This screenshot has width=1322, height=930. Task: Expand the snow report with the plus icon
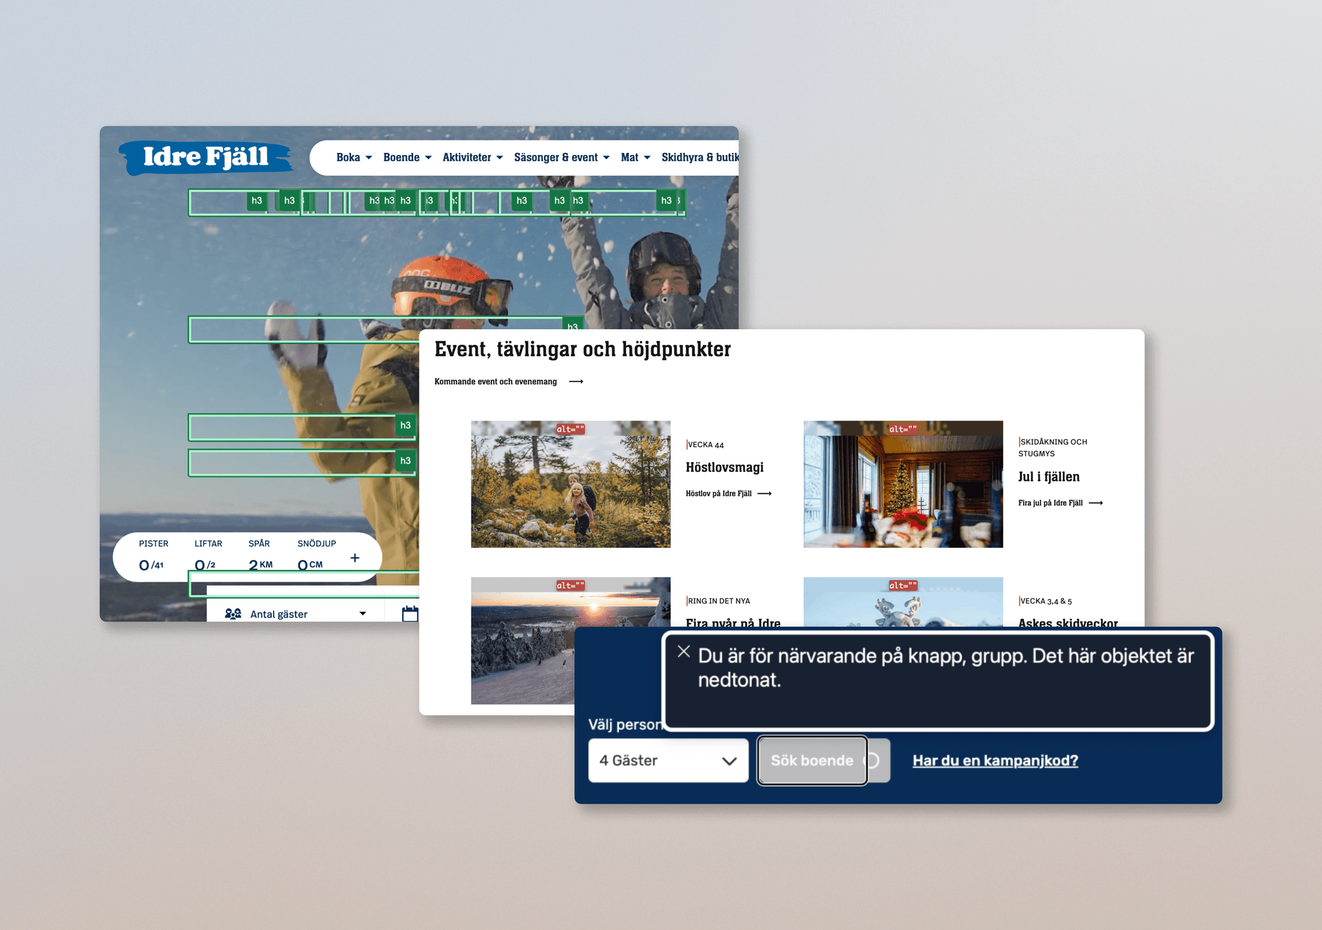[x=355, y=558]
